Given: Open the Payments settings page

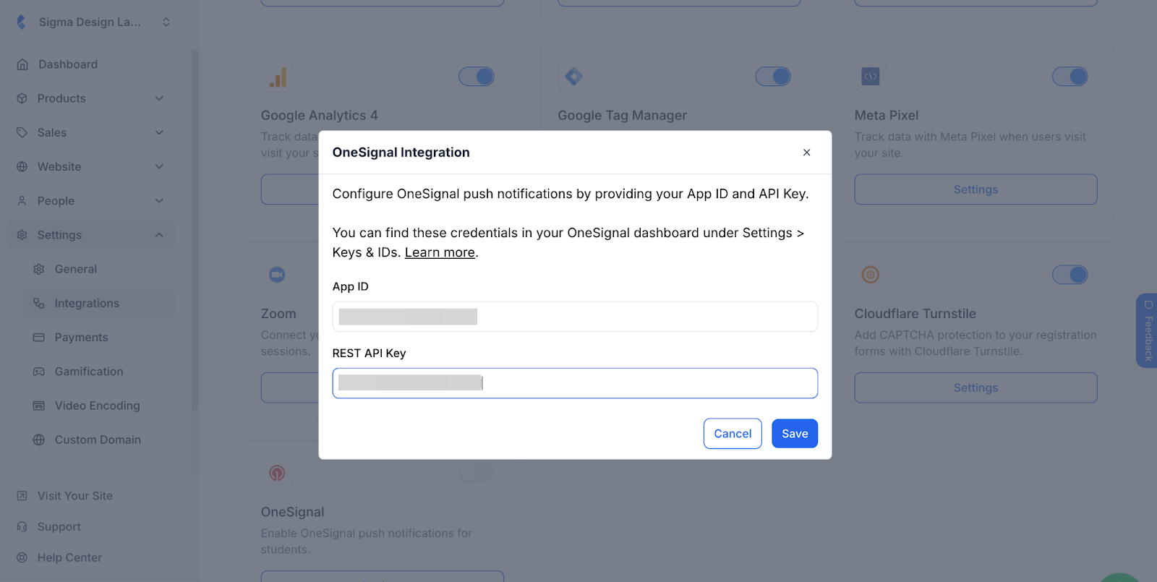Looking at the screenshot, I should point(81,338).
